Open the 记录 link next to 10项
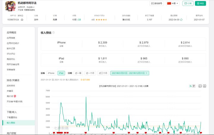This screenshot has width=214, height=135. (x=79, y=20)
